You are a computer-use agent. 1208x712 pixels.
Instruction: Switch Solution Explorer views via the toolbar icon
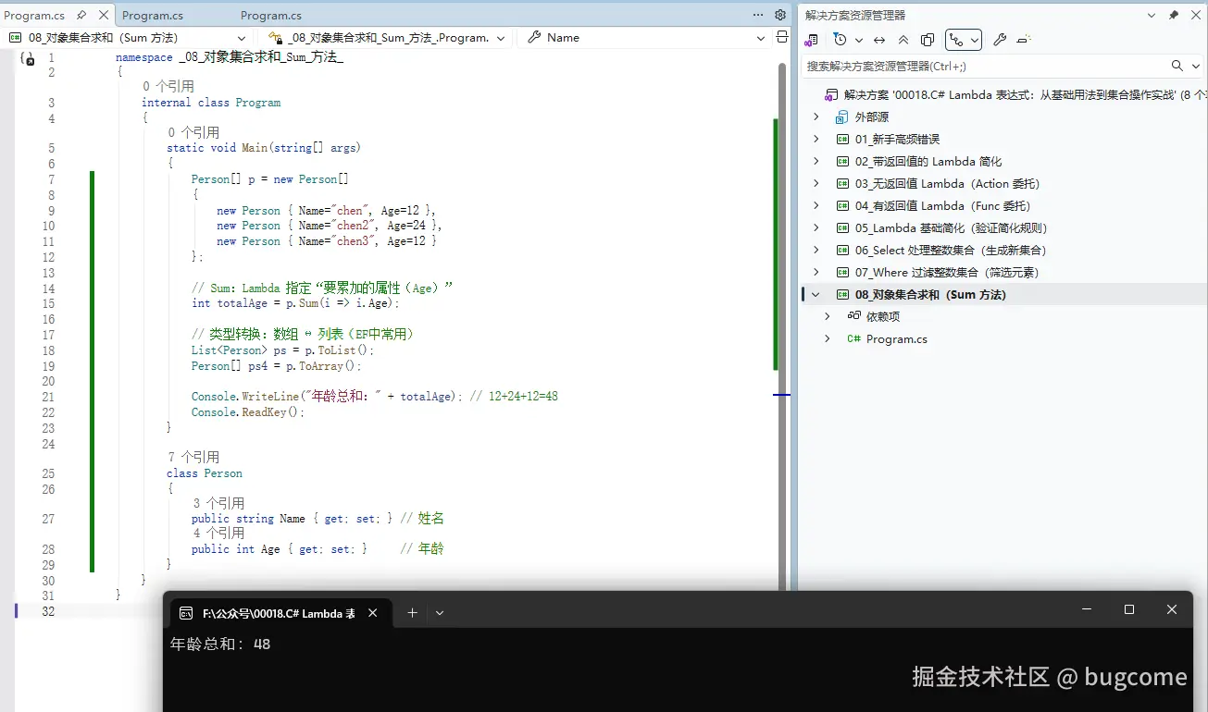pyautogui.click(x=812, y=40)
